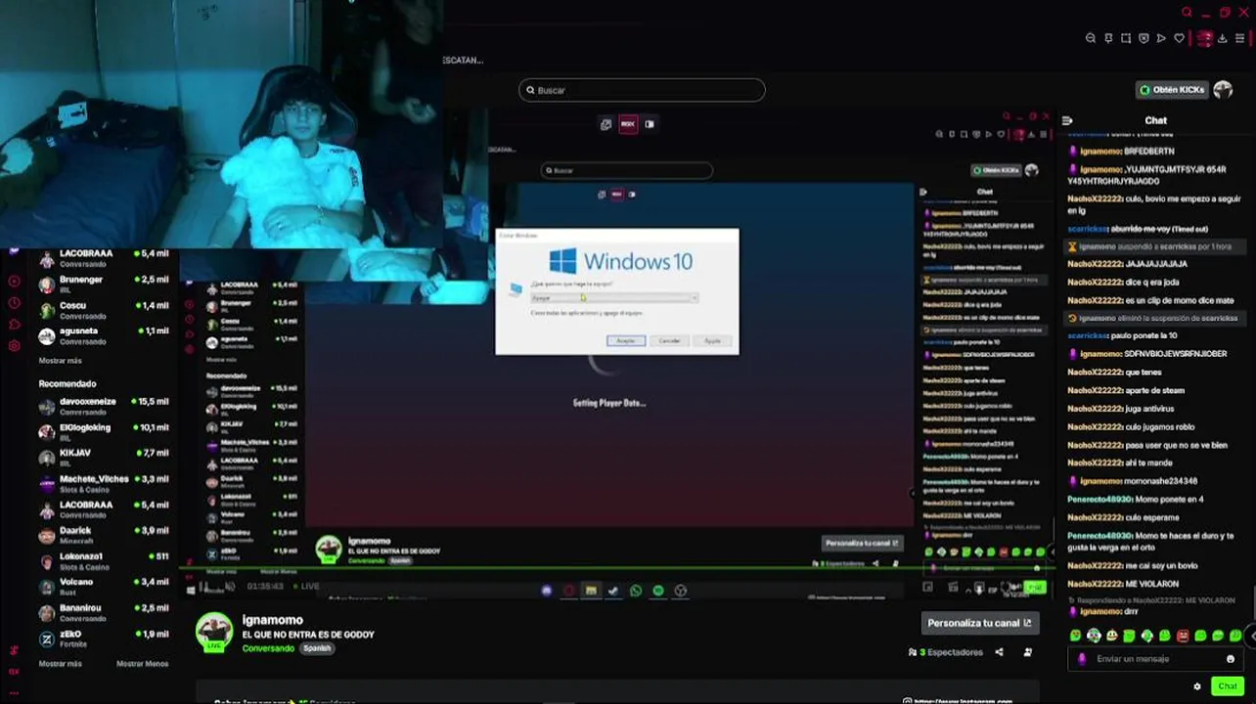Screen dimensions: 1256x704
Task: Click the clock history icon in the red left sidebar
Action: pyautogui.click(x=14, y=303)
